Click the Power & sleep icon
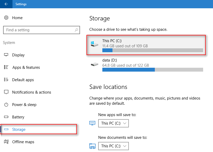Image resolution: width=213 pixels, height=152 pixels. [6, 104]
